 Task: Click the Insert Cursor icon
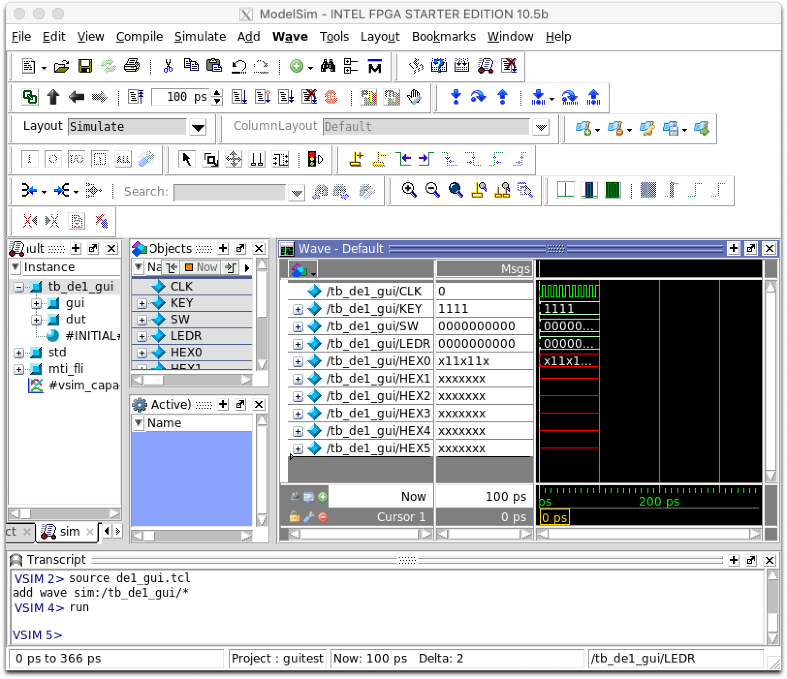point(356,159)
